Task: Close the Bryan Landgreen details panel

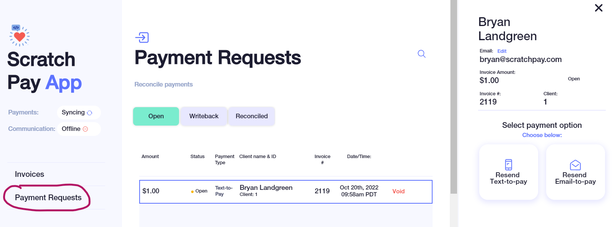Action: (599, 8)
